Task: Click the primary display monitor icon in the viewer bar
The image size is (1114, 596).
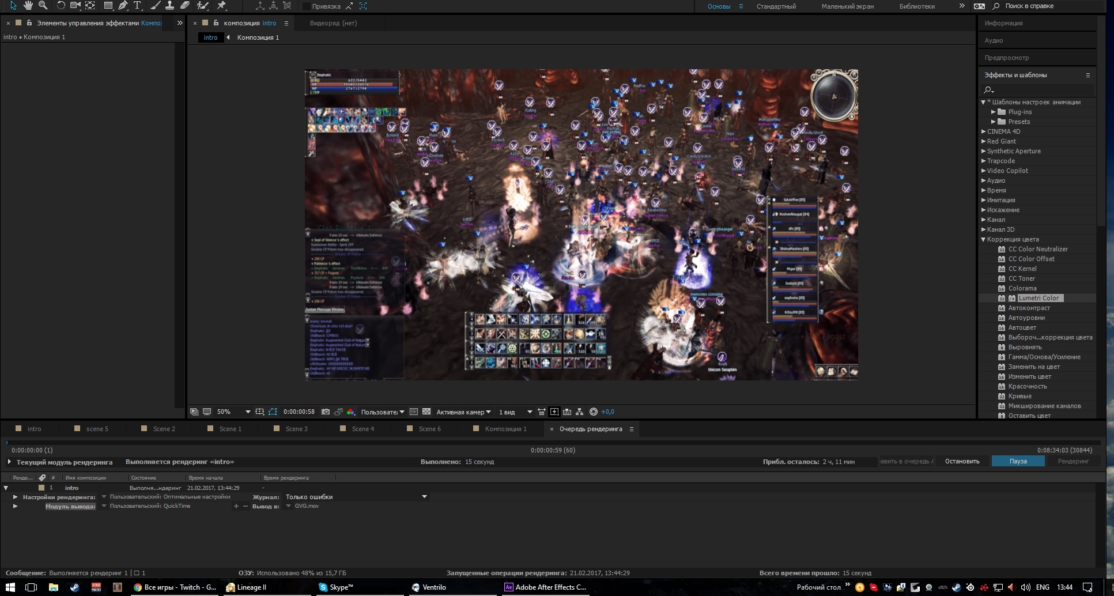Action: [207, 412]
